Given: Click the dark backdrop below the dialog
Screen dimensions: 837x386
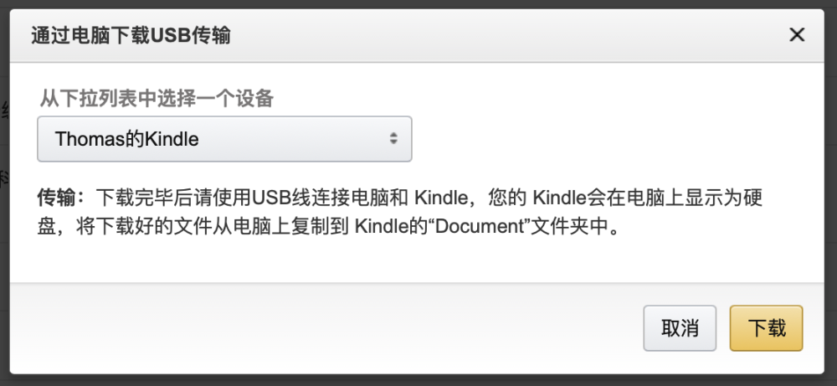Looking at the screenshot, I should [x=418, y=380].
